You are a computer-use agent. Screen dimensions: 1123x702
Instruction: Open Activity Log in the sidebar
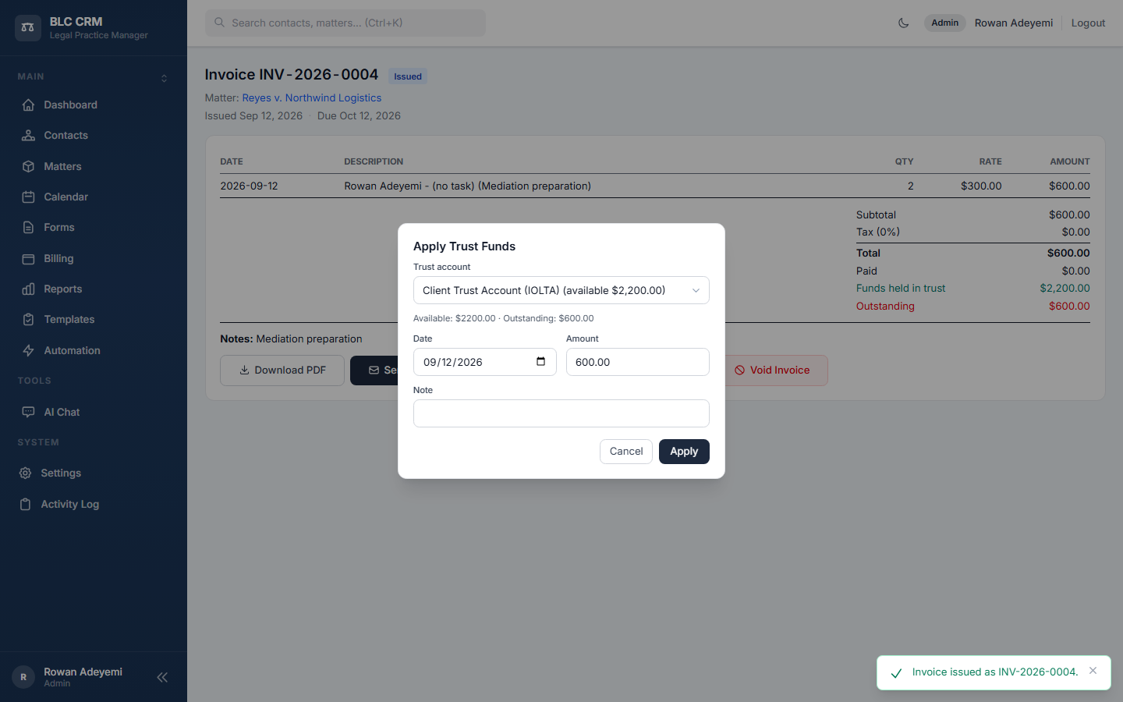click(x=94, y=505)
